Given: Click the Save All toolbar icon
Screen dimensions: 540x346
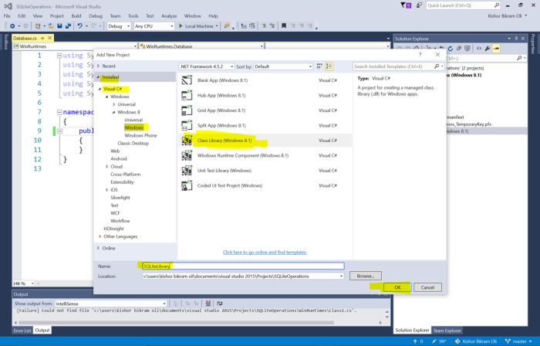Looking at the screenshot, I should pos(68,25).
